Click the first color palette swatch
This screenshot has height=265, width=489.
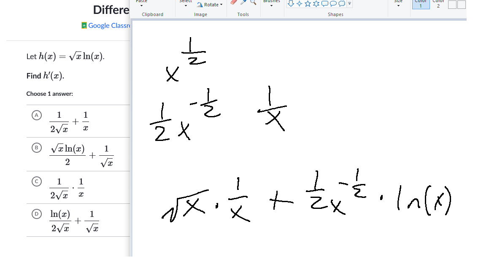coord(452,5)
